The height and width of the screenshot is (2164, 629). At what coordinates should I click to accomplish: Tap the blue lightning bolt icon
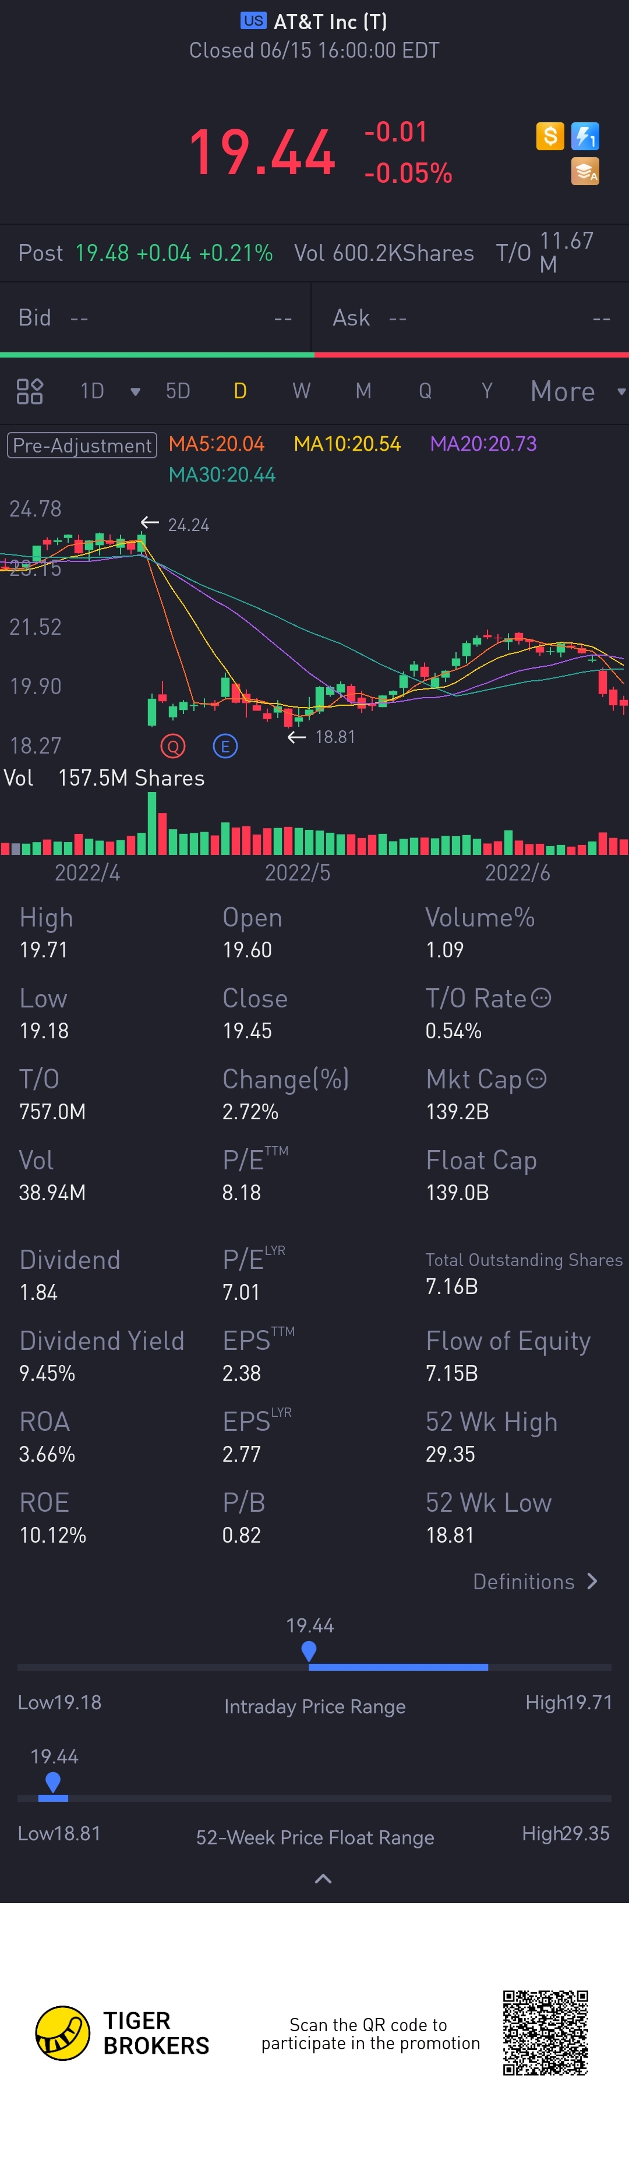coord(585,136)
